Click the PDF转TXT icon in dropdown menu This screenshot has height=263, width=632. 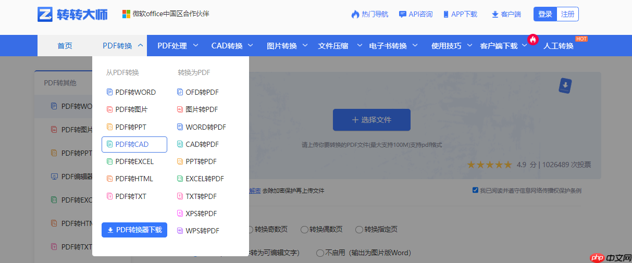109,196
